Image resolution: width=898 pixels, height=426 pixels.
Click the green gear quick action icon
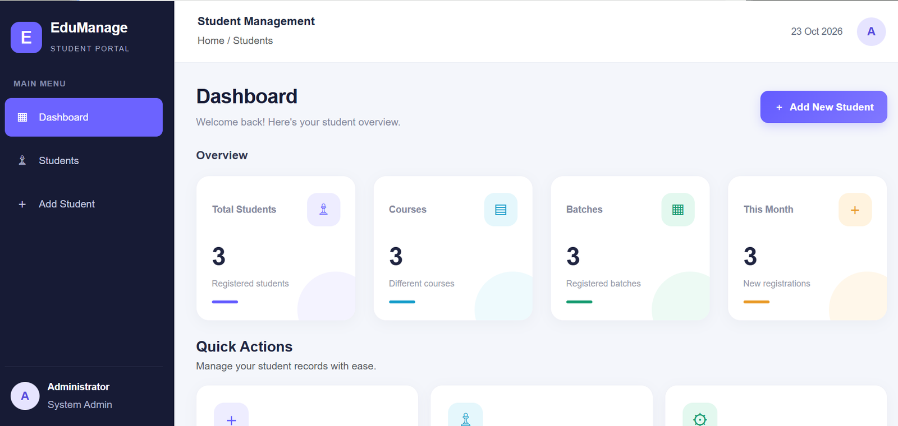point(700,415)
